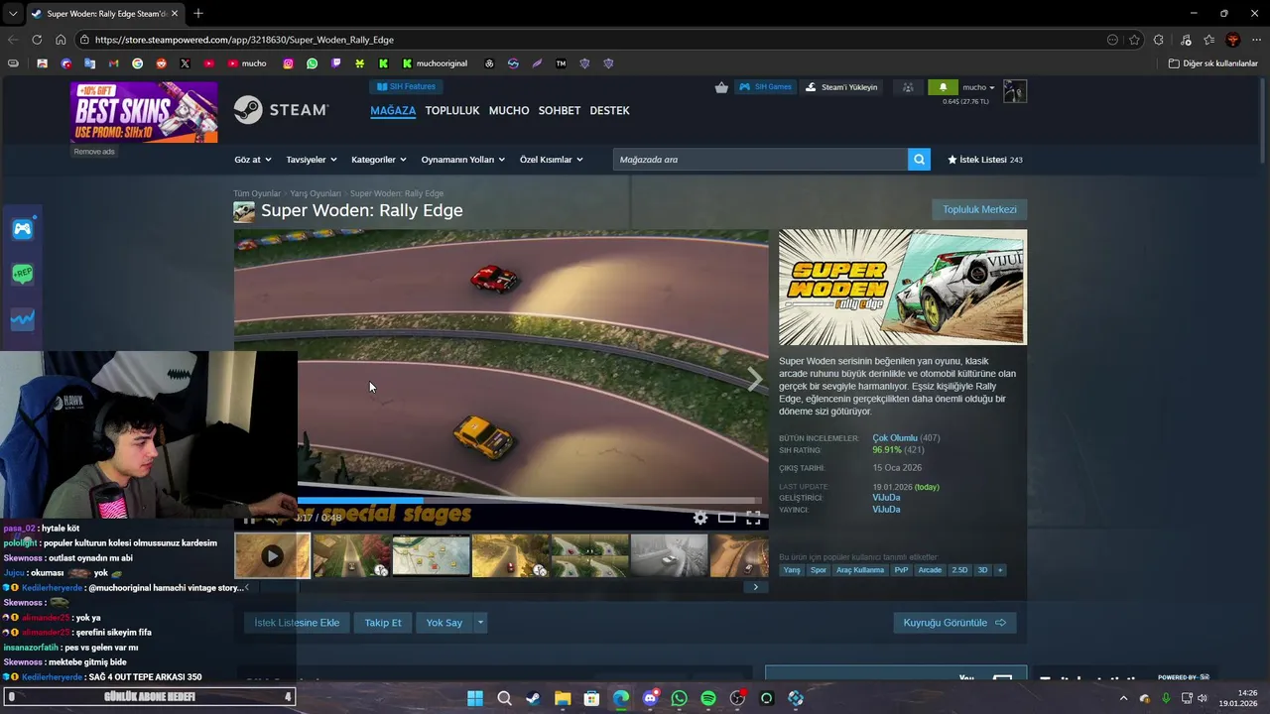Expand the Kategoriler dropdown
Screen dimensions: 1270x714
click(379, 160)
